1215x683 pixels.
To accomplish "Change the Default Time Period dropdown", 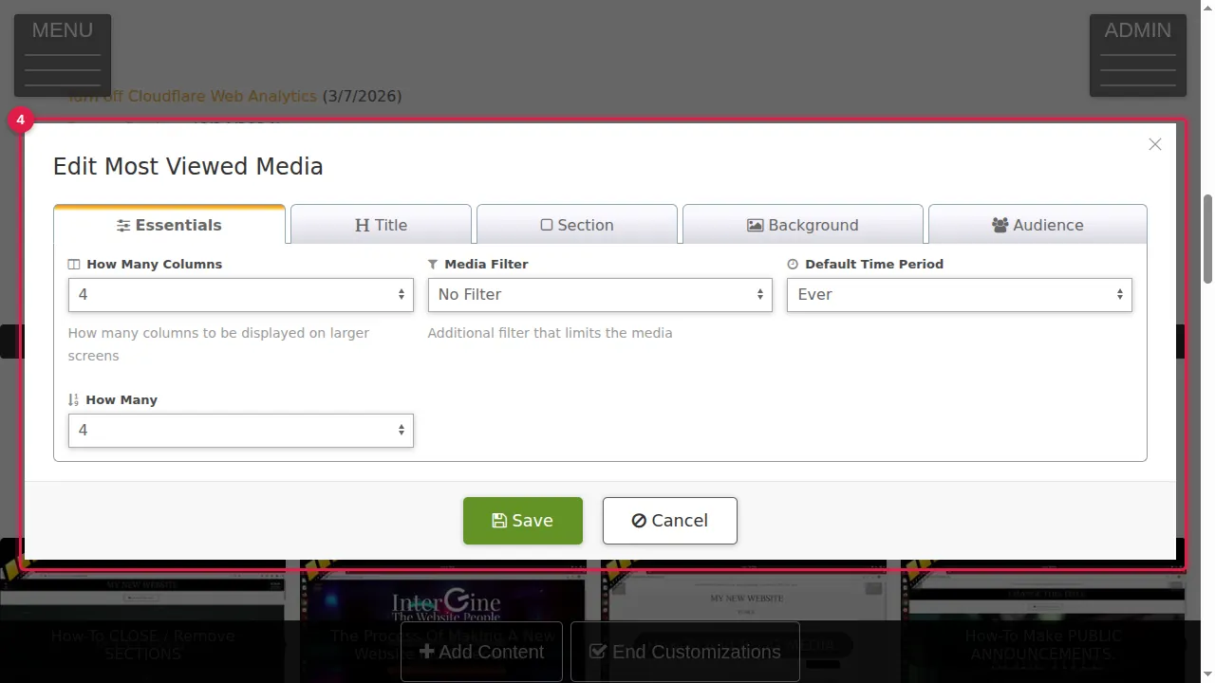I will coord(960,295).
